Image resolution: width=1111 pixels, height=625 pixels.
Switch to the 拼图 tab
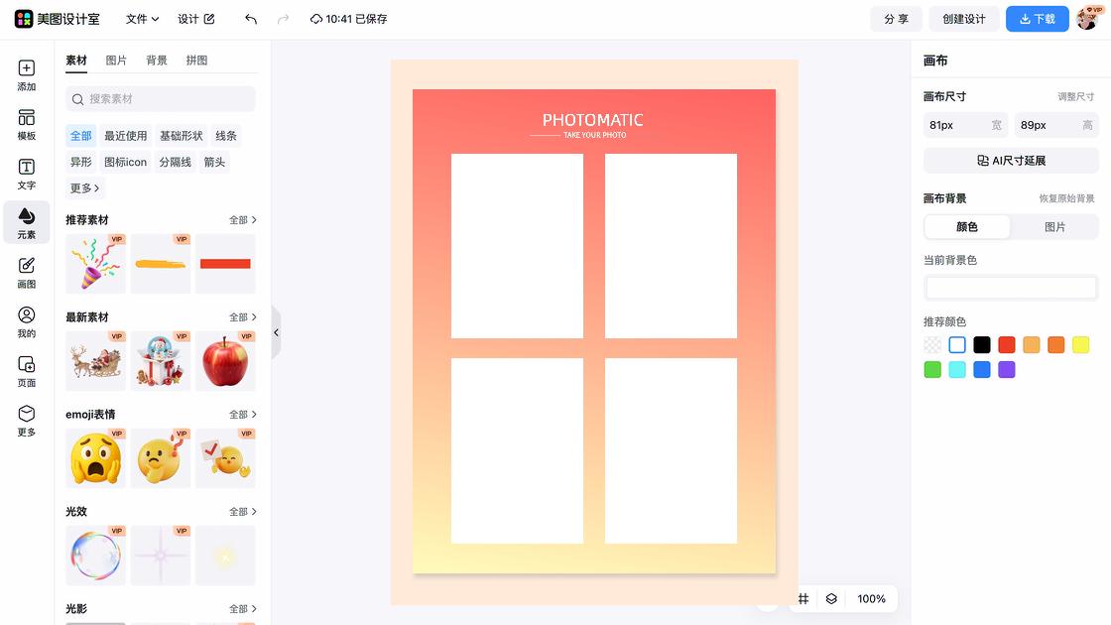click(196, 61)
